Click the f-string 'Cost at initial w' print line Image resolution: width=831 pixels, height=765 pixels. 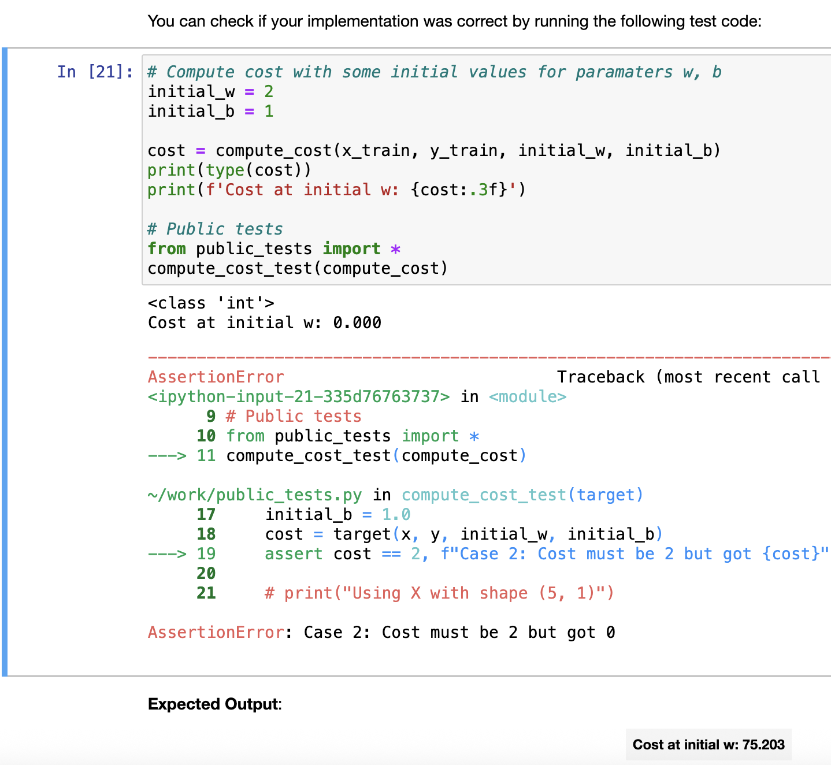(x=336, y=190)
